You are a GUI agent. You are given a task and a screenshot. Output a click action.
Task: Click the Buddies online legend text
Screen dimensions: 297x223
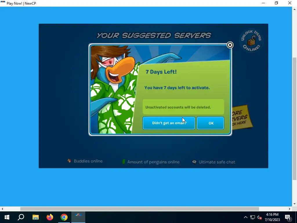(88, 161)
